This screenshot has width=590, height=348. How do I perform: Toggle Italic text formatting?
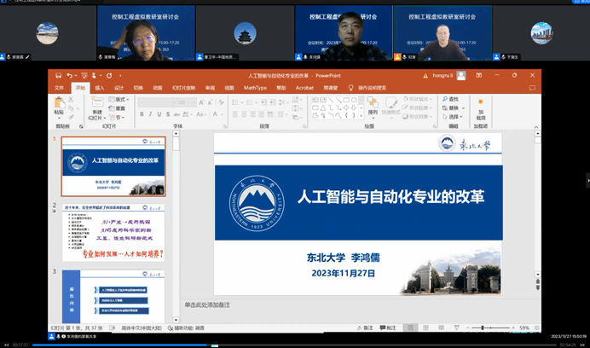pos(149,114)
